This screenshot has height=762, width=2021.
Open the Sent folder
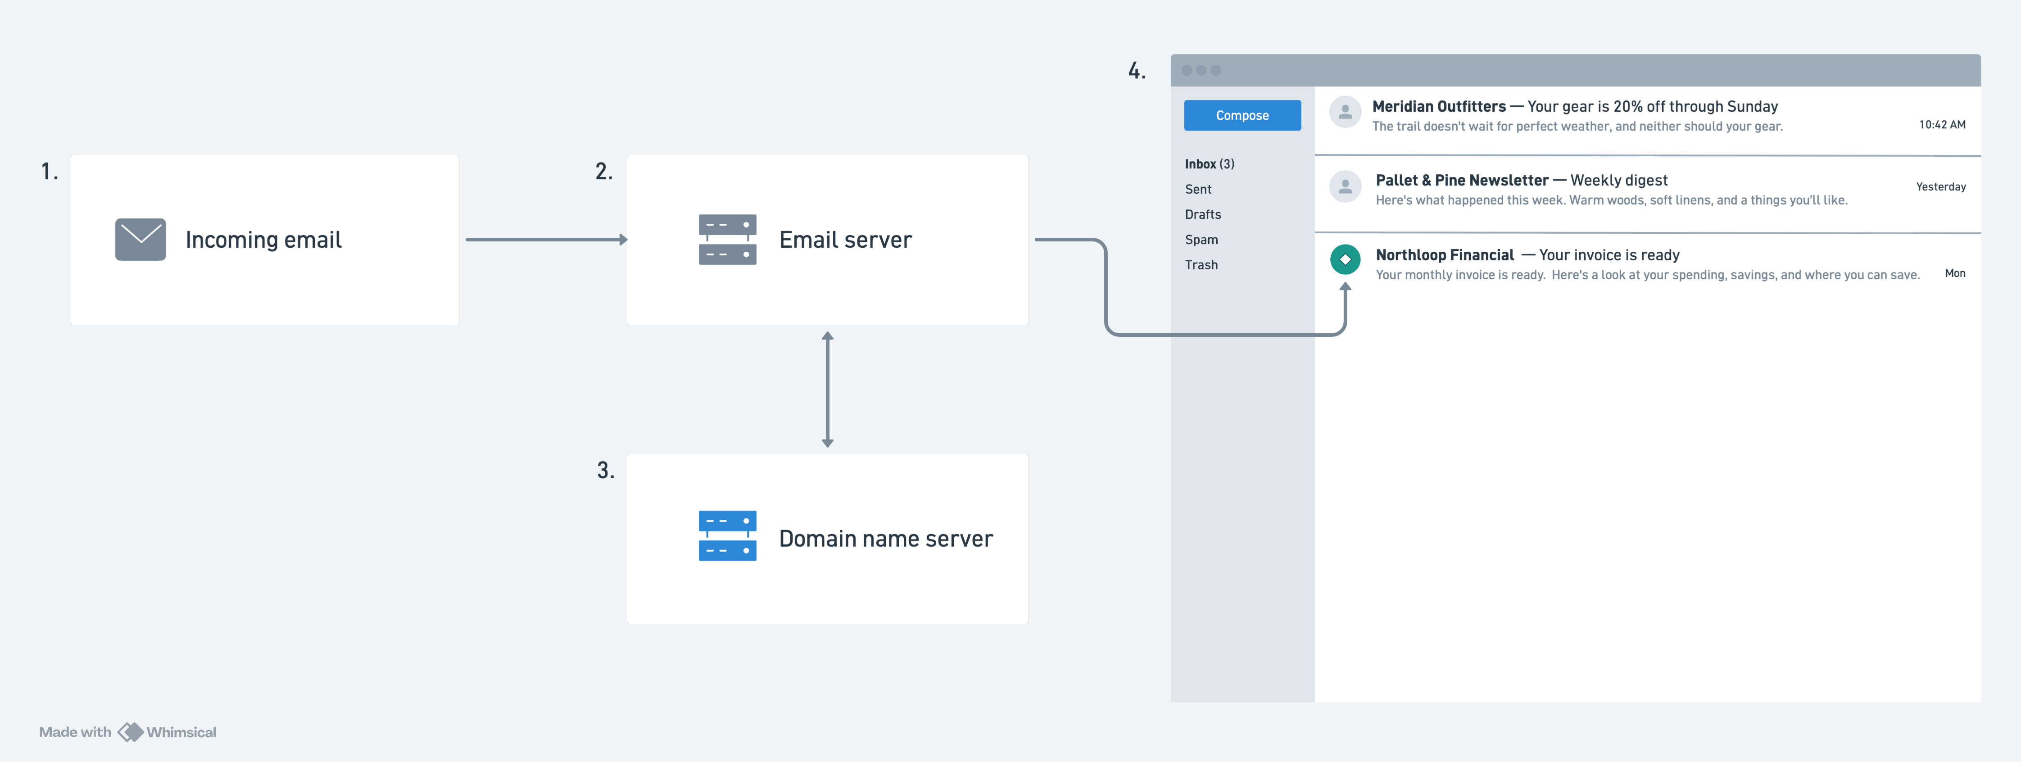pos(1198,189)
